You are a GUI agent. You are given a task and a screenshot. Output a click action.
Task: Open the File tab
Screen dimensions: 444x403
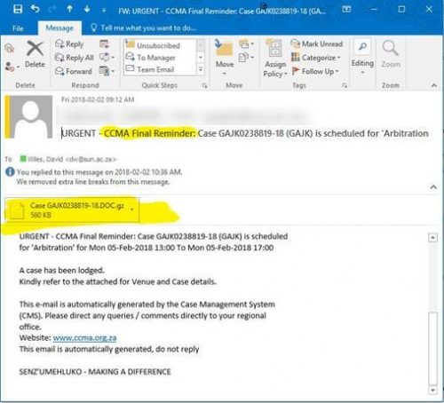pos(18,28)
